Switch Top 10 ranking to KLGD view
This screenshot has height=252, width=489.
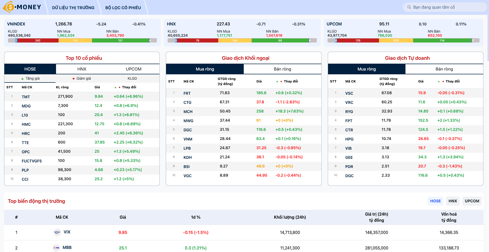[x=133, y=78]
